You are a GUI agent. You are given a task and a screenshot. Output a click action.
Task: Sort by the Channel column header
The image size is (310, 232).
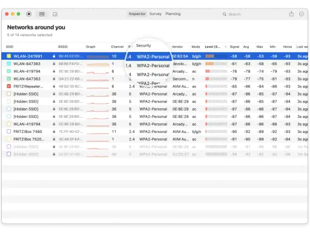point(117,47)
